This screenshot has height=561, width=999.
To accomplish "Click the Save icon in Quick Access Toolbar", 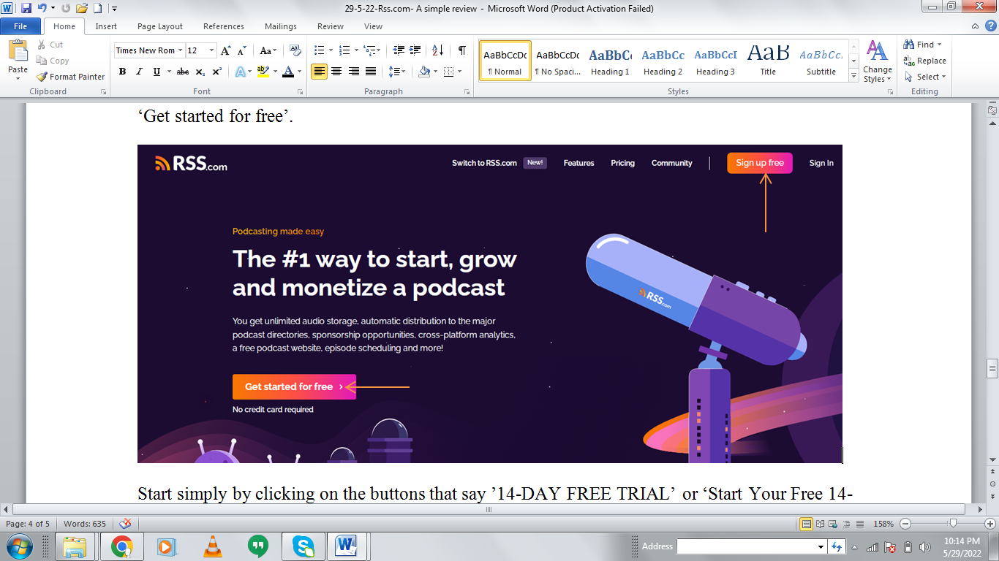I will [26, 9].
